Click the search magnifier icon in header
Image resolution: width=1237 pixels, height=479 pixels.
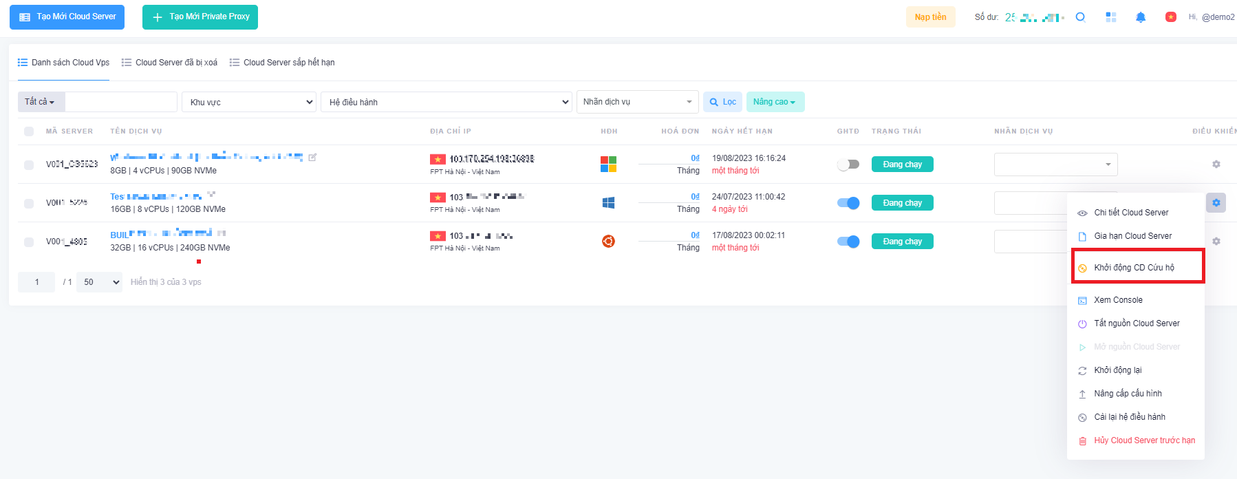[x=1080, y=17]
